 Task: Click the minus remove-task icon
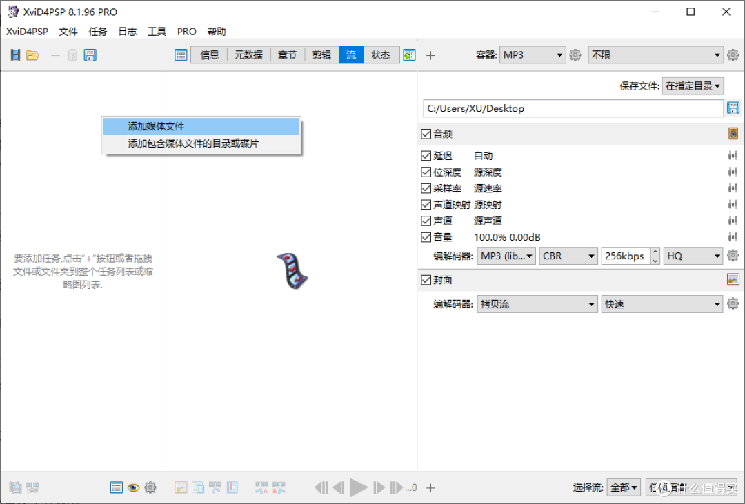tap(55, 55)
